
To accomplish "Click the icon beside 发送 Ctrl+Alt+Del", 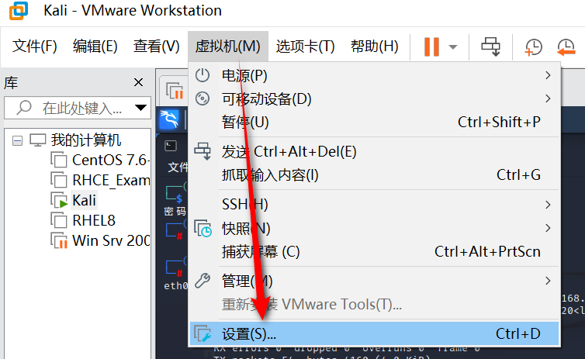I will tap(202, 151).
